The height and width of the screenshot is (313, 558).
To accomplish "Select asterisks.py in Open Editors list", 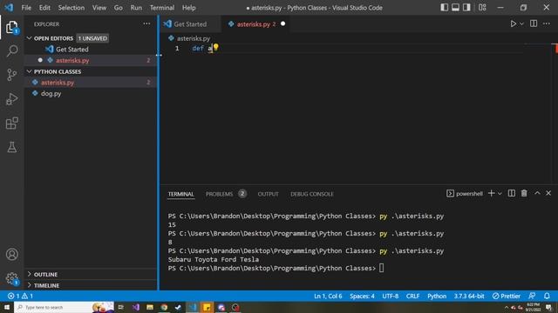I will click(x=91, y=60).
